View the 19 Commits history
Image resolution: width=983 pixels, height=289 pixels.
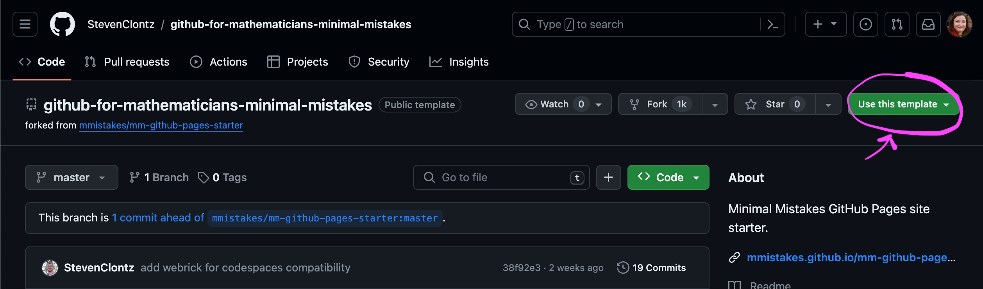[x=651, y=268]
